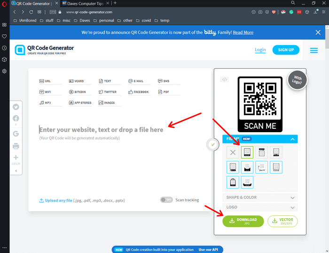329x253 pixels.
Task: Open the temp bookmark folder
Action: click(x=162, y=21)
